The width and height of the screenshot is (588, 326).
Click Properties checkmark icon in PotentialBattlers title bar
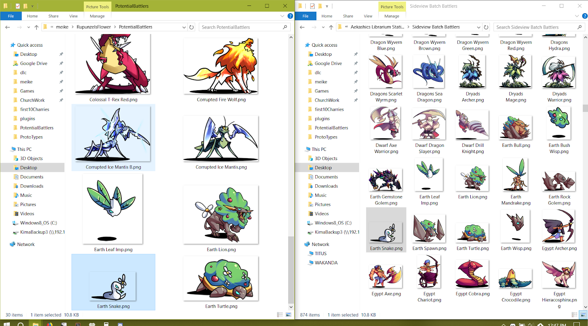(17, 6)
